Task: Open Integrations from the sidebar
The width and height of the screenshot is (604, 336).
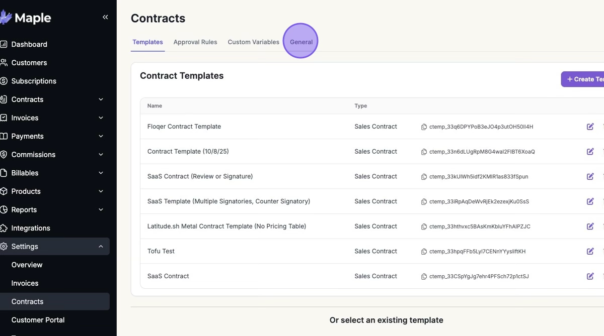Action: click(31, 228)
